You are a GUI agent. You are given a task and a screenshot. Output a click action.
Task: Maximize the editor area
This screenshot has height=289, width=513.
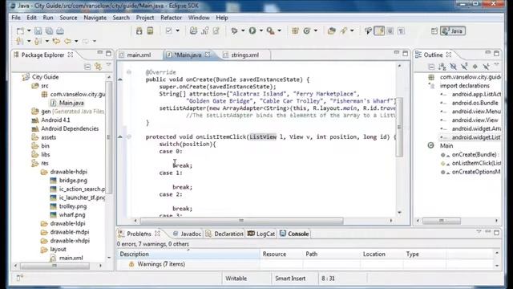click(x=406, y=54)
